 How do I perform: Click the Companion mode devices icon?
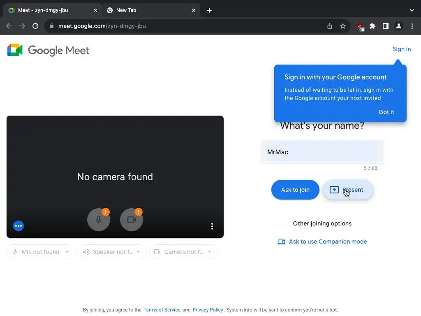tap(281, 242)
